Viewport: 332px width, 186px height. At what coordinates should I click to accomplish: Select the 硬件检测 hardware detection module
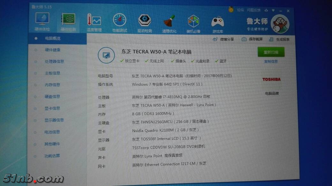(x=68, y=22)
